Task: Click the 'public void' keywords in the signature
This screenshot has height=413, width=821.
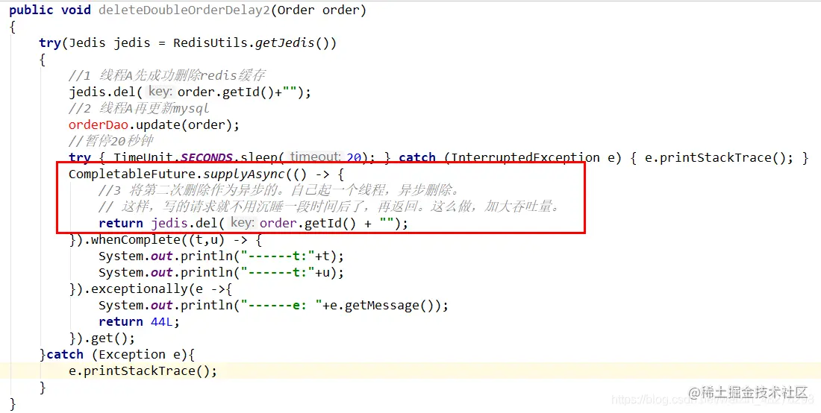Action: 50,10
